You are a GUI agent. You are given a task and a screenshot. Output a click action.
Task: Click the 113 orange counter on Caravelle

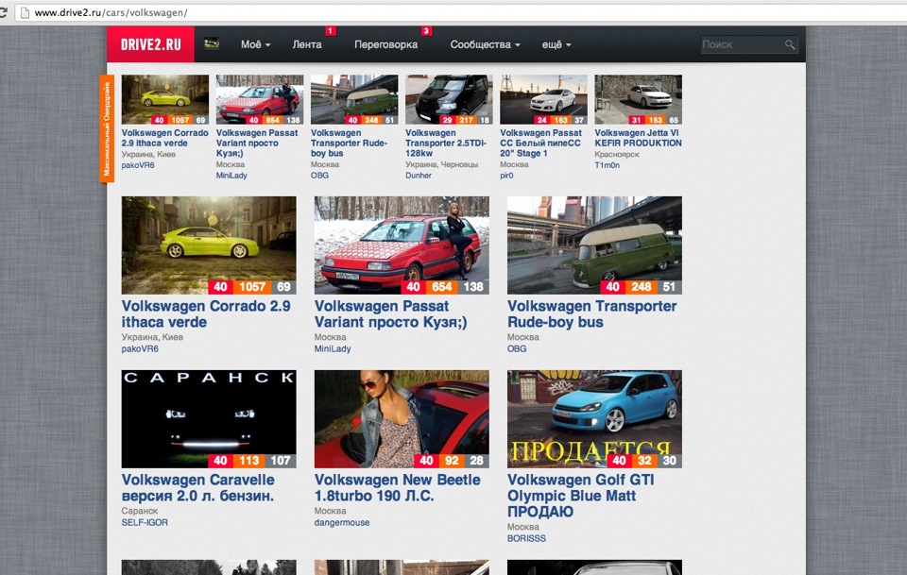pyautogui.click(x=248, y=461)
